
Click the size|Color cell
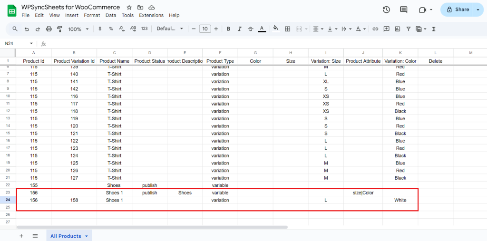[363, 193]
